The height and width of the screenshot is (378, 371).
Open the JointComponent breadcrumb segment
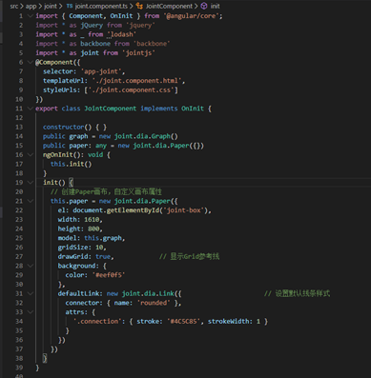[x=169, y=6]
